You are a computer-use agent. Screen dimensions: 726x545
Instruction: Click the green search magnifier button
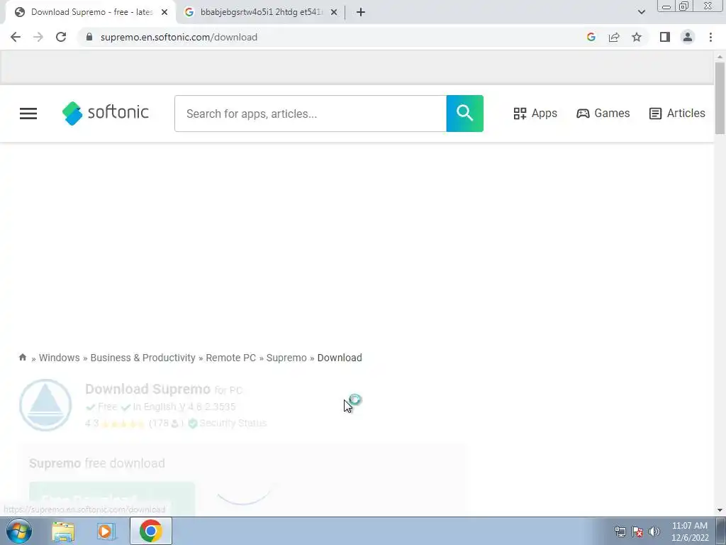[465, 114]
